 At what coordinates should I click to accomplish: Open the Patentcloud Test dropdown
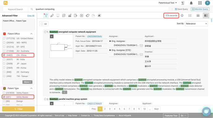click(168, 3)
